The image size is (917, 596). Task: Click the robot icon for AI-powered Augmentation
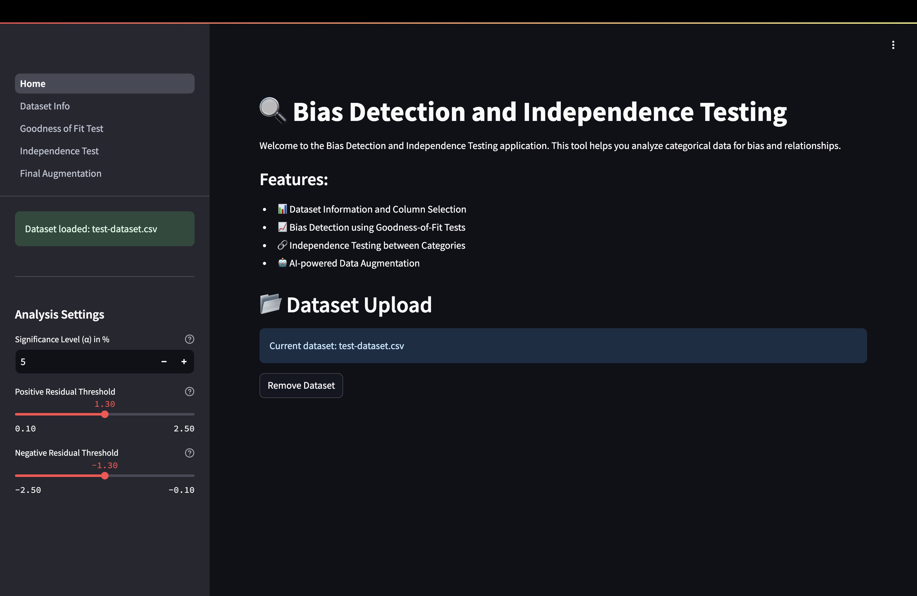click(282, 262)
